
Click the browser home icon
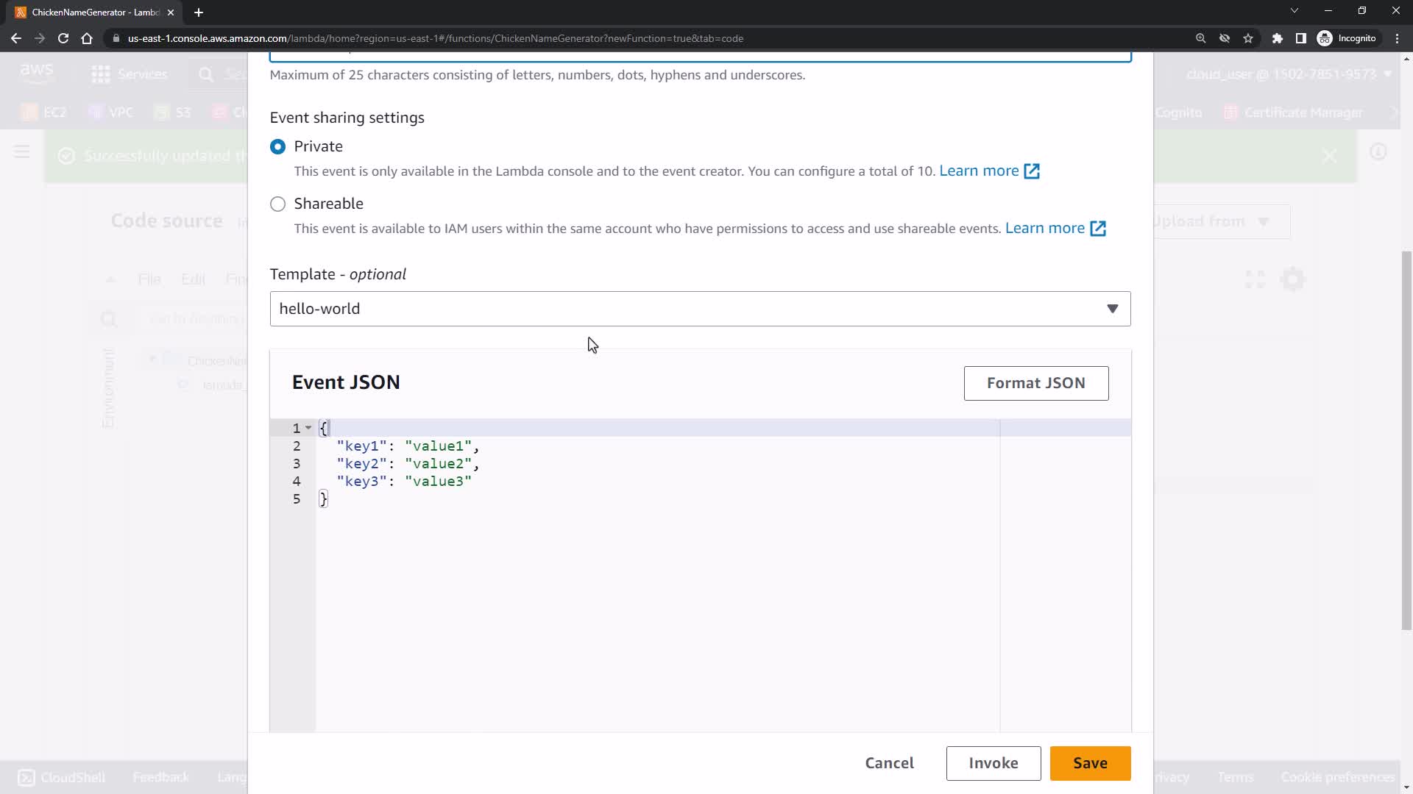pos(87,38)
